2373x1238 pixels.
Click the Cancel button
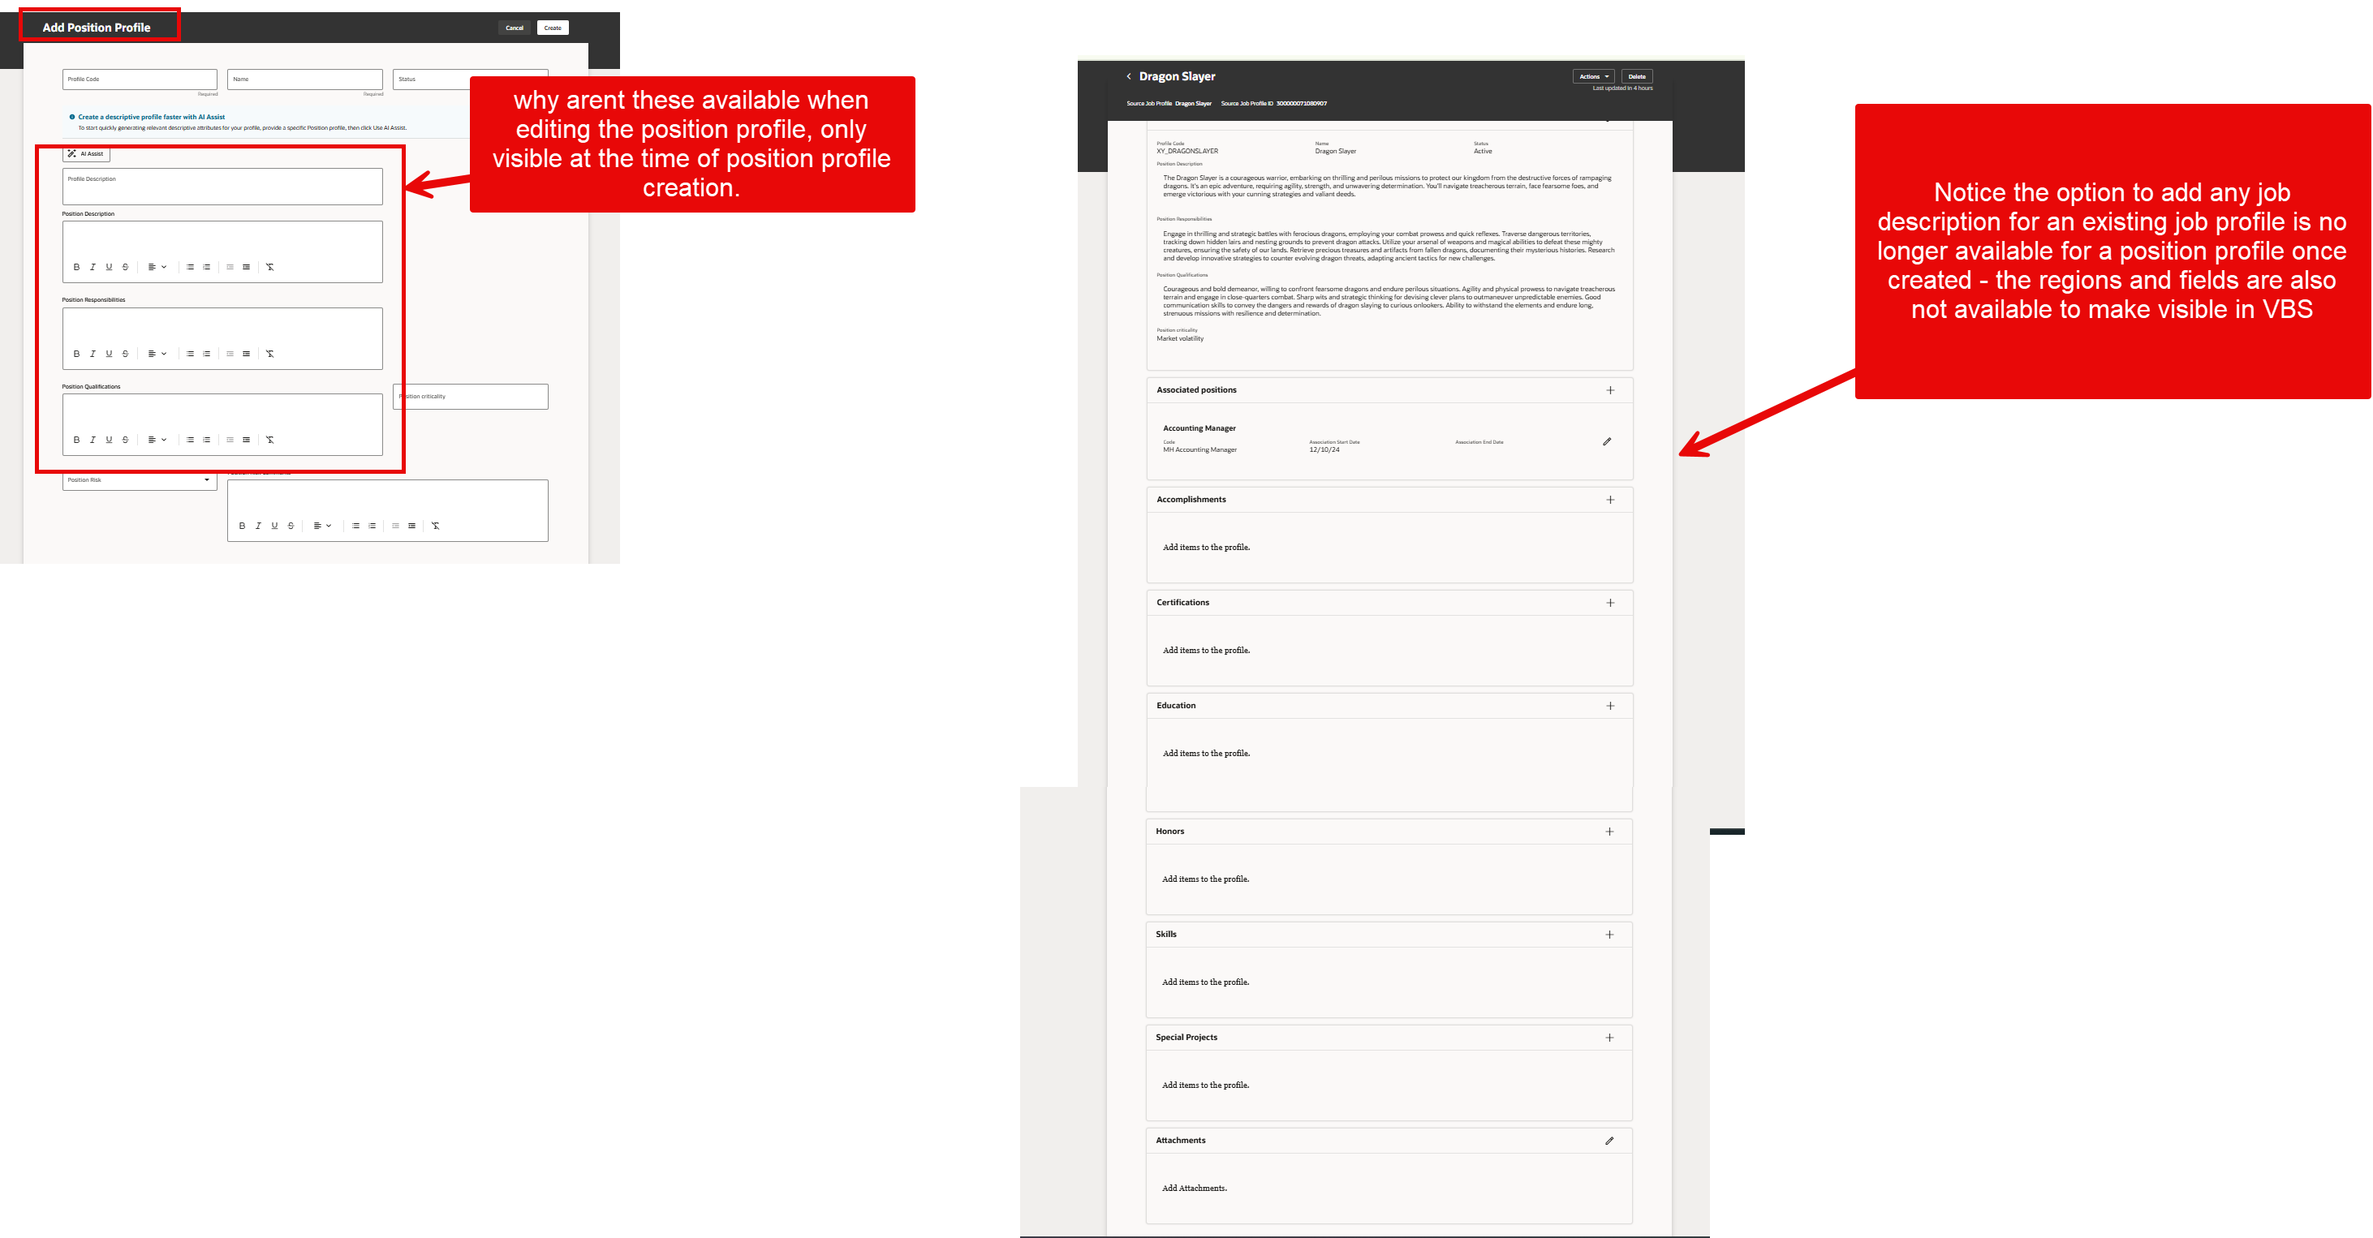(x=514, y=28)
